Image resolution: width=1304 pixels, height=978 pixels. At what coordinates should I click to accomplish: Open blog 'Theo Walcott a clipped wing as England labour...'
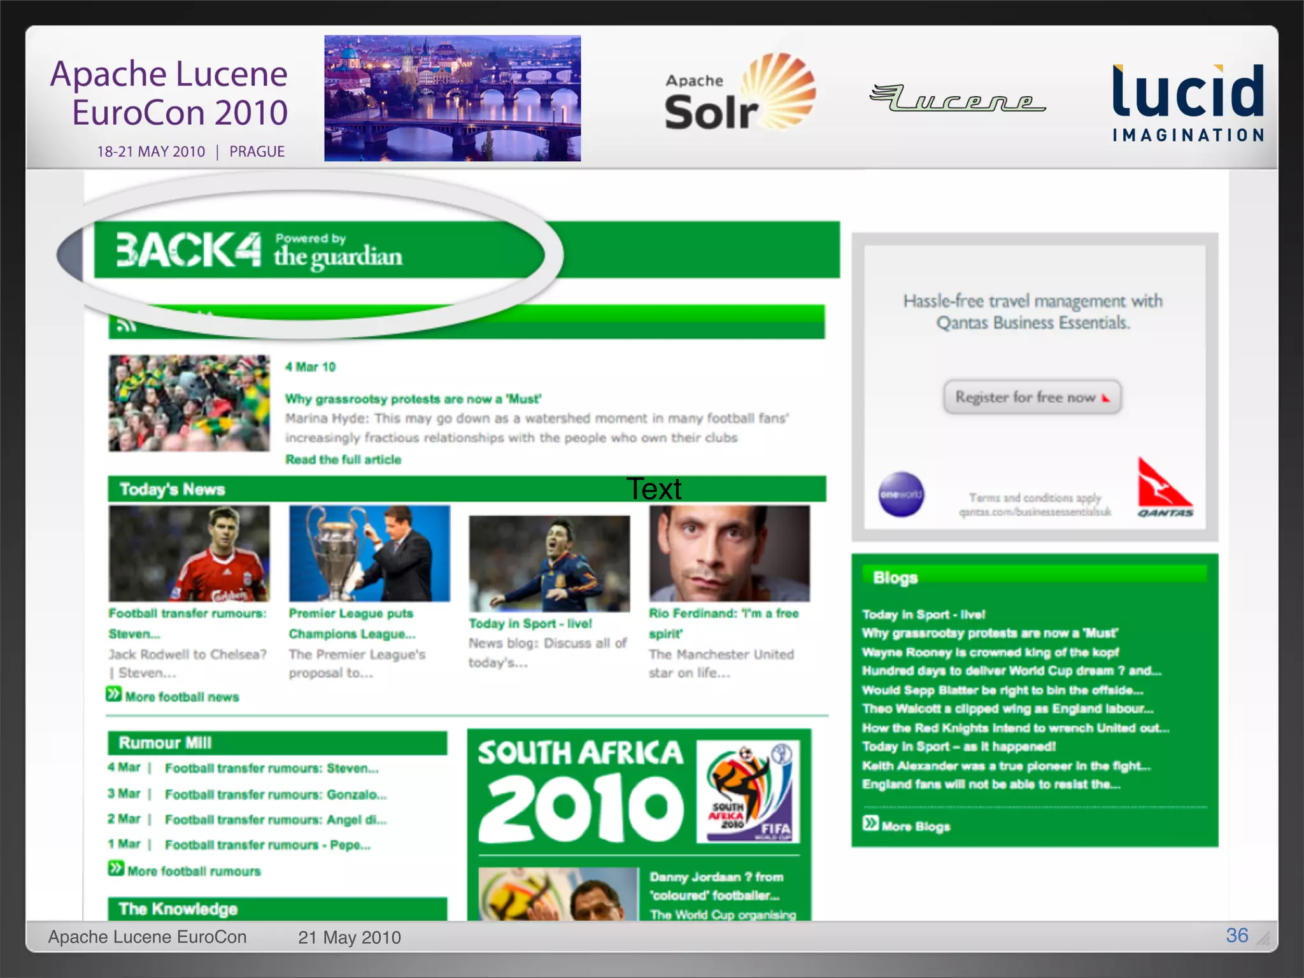click(1008, 709)
